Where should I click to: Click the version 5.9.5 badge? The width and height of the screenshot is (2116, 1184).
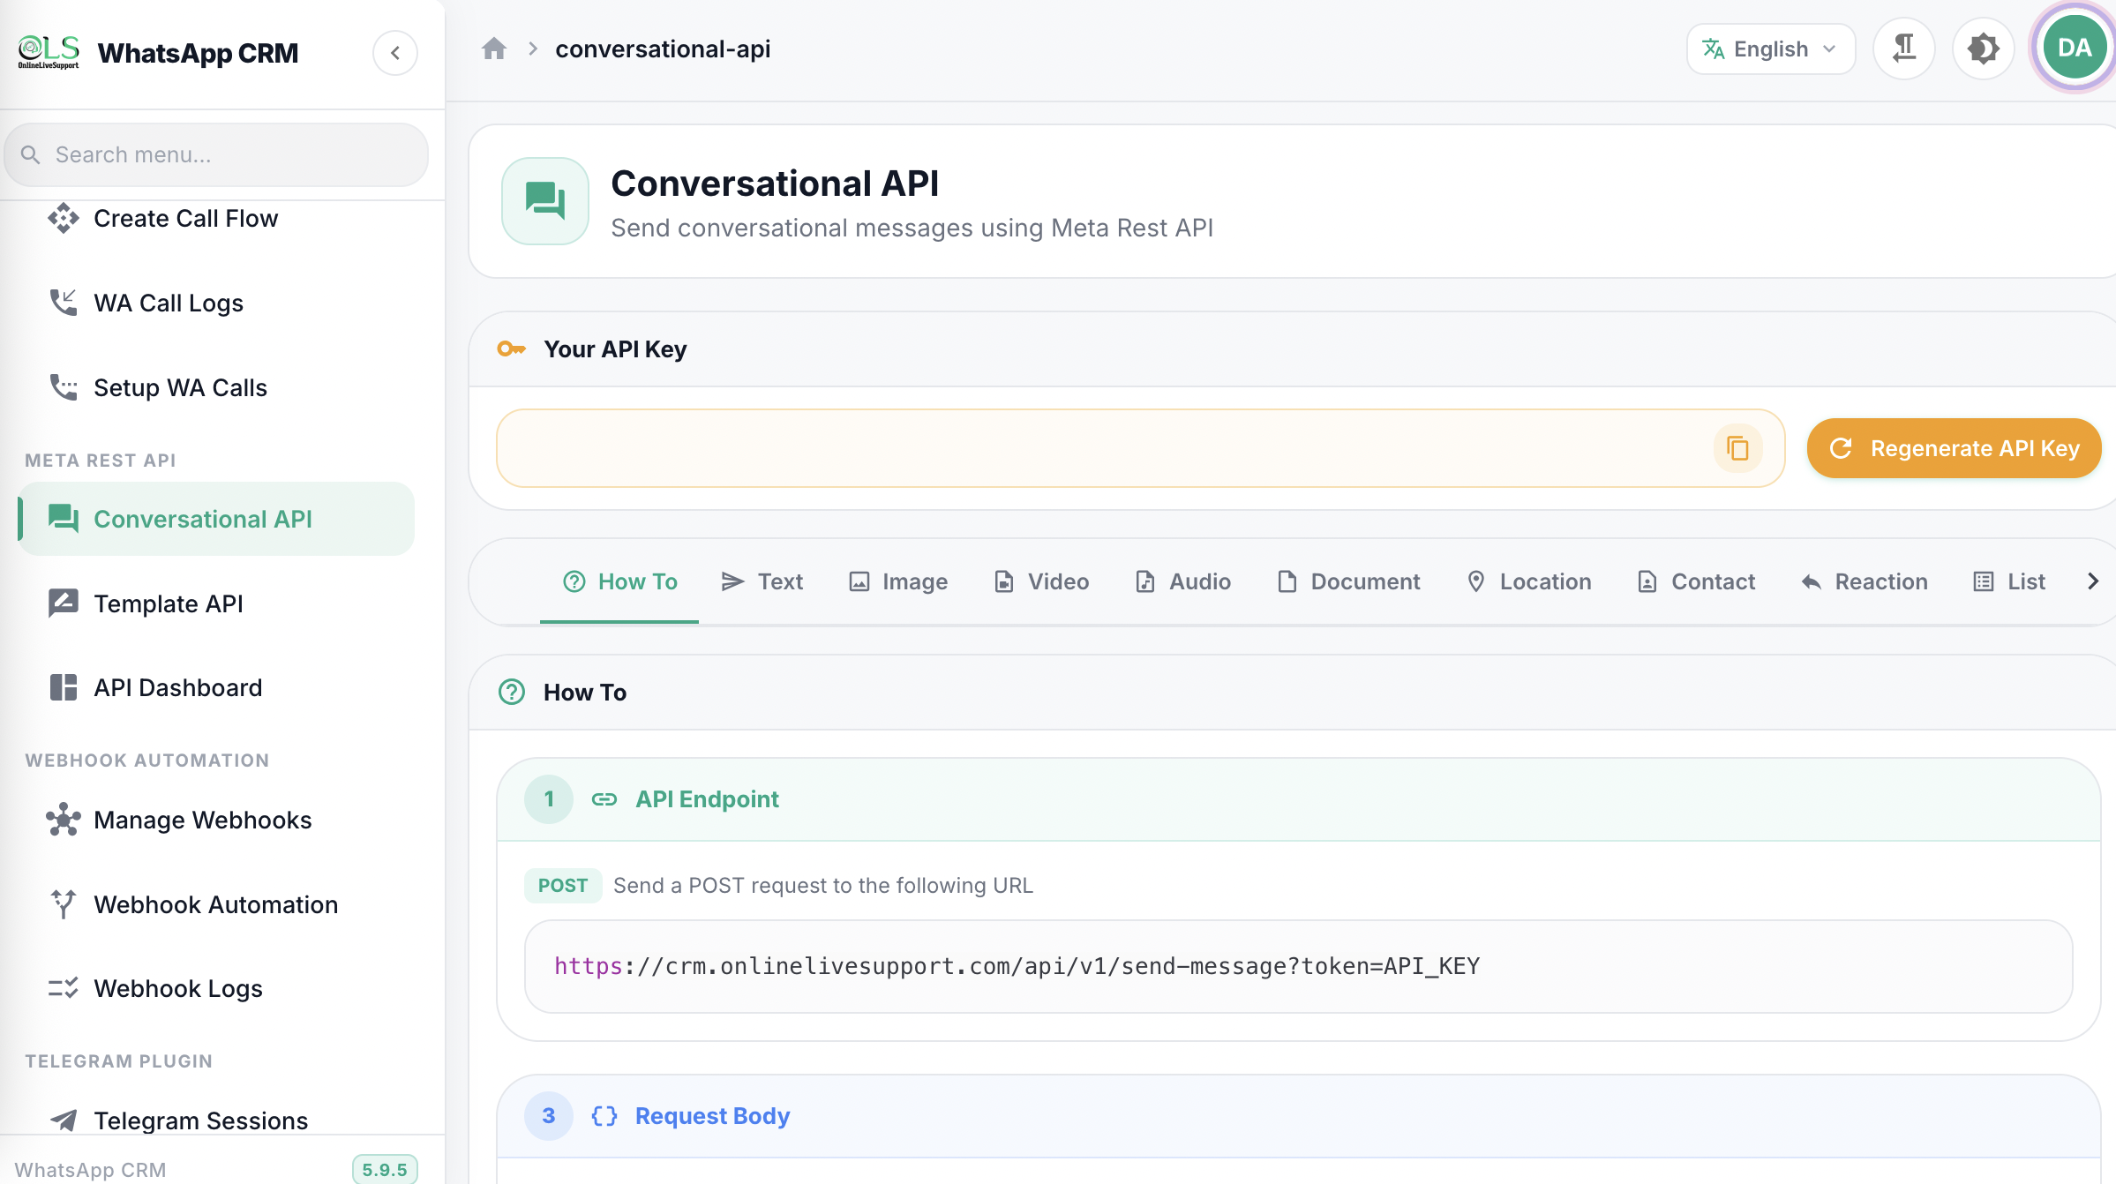[x=385, y=1169]
